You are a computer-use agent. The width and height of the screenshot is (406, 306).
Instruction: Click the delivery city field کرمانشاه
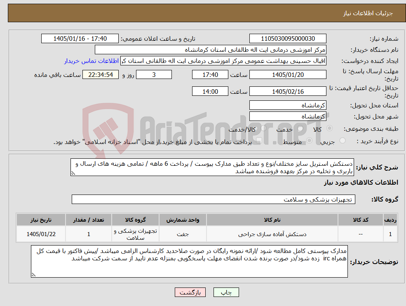[288, 116]
